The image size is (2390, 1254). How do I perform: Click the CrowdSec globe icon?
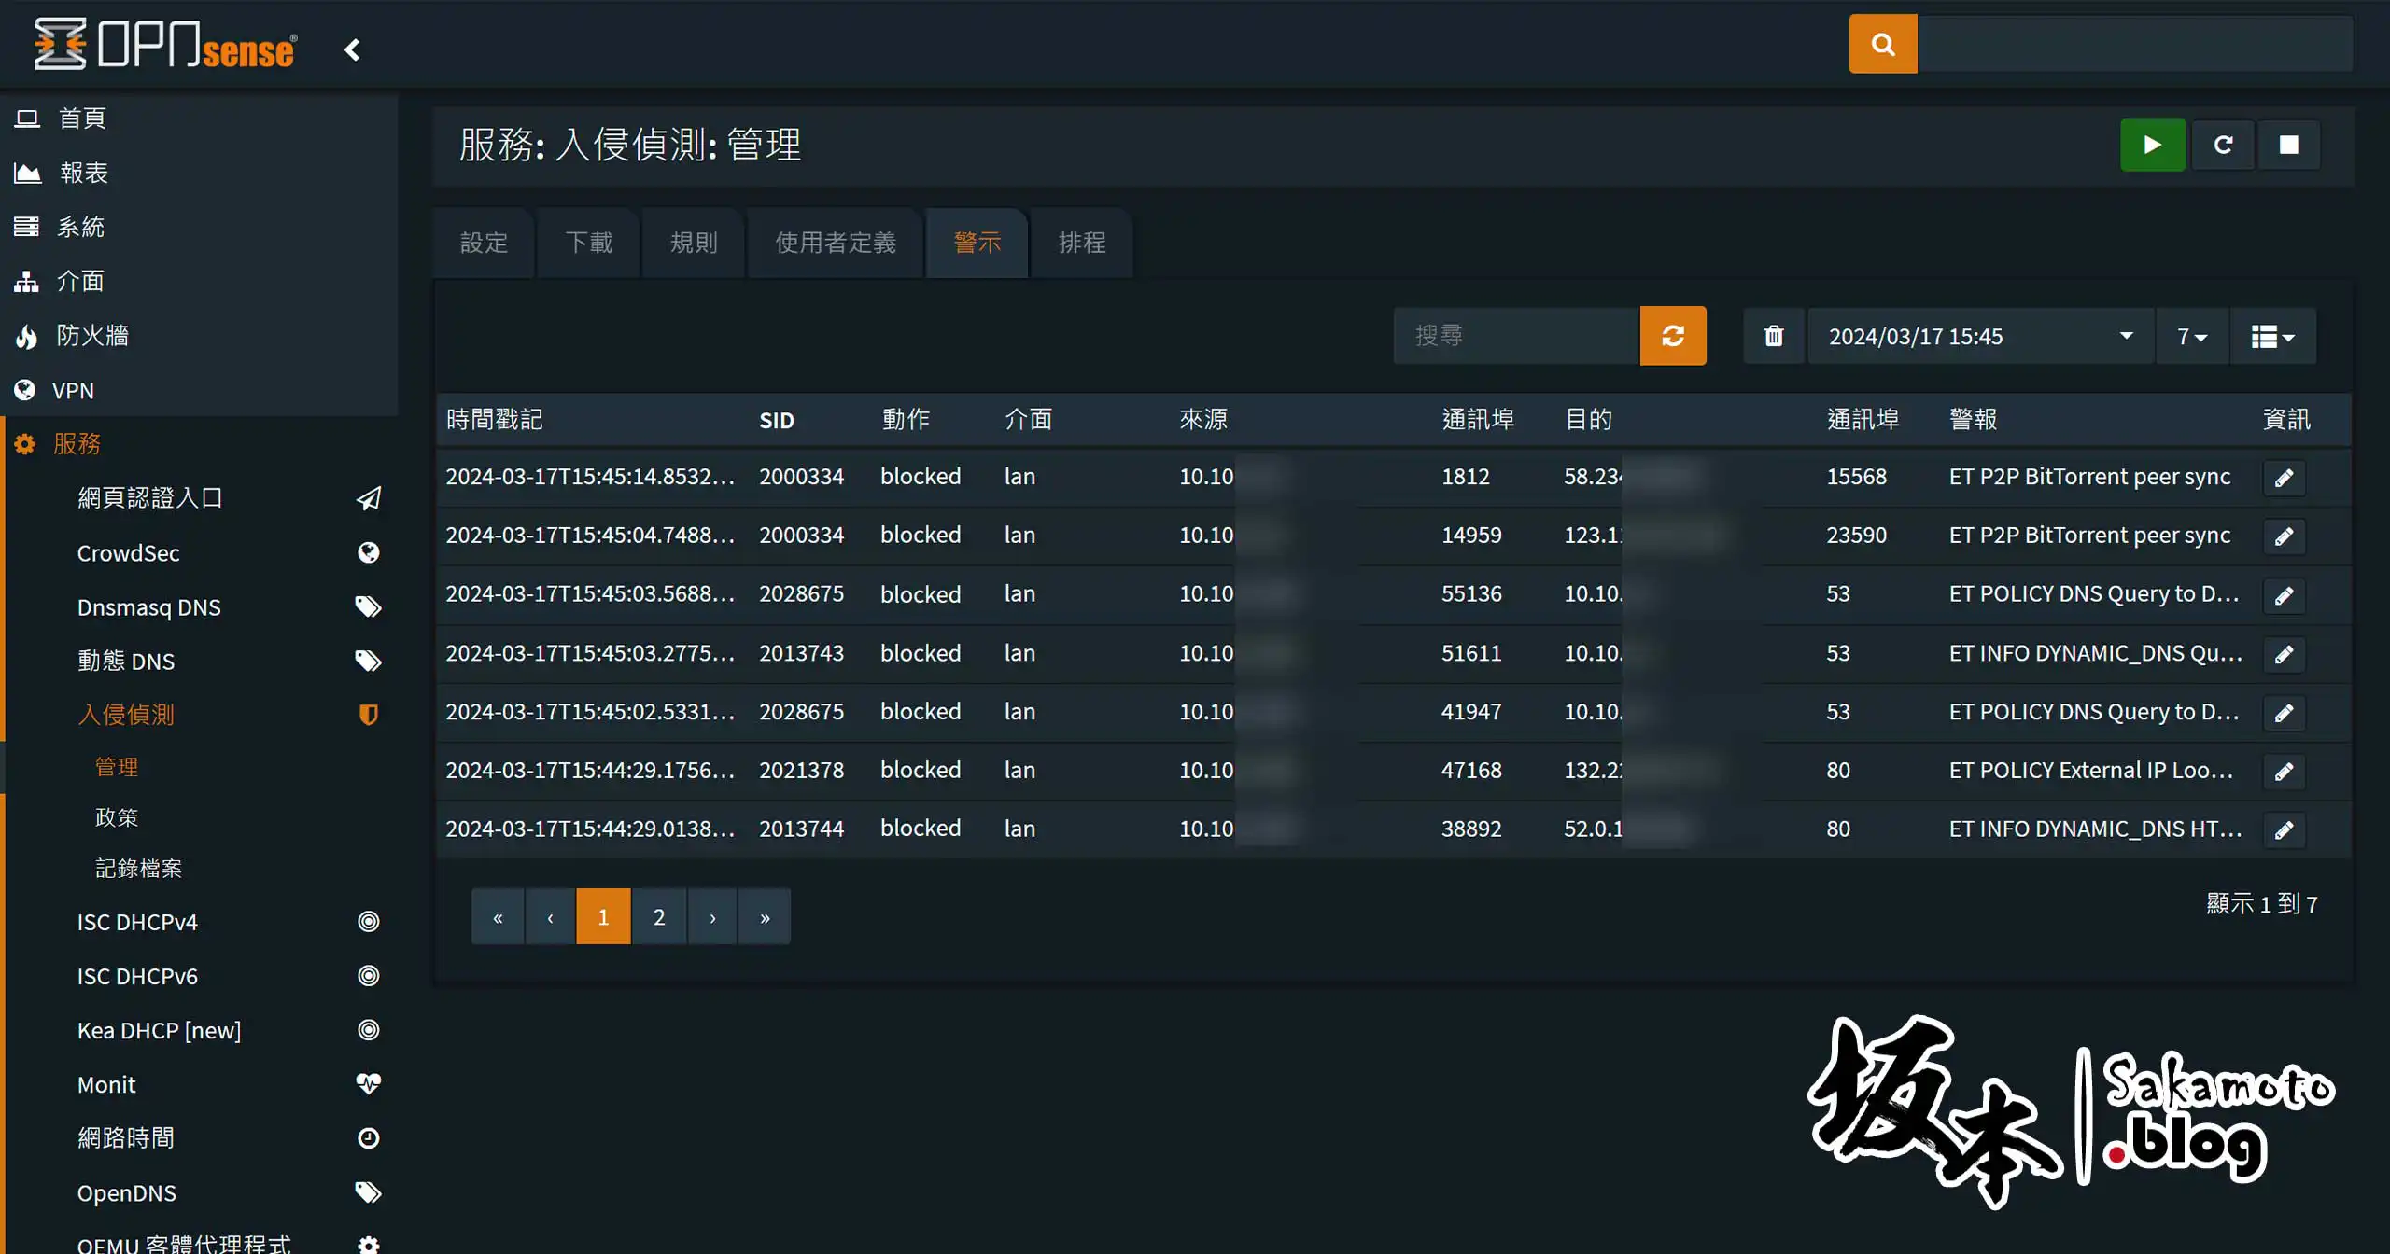coord(368,552)
